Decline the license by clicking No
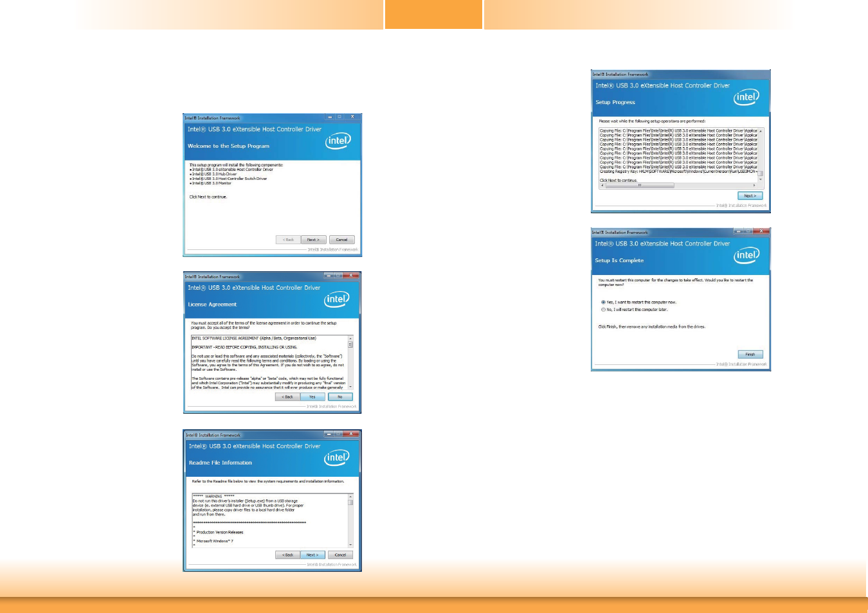This screenshot has width=868, height=613. pyautogui.click(x=340, y=397)
